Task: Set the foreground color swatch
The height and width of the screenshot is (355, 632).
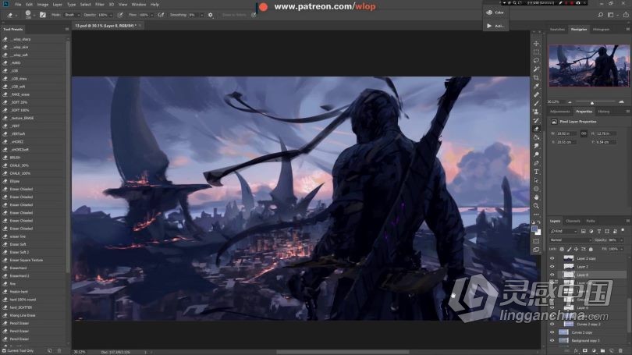Action: [x=534, y=229]
